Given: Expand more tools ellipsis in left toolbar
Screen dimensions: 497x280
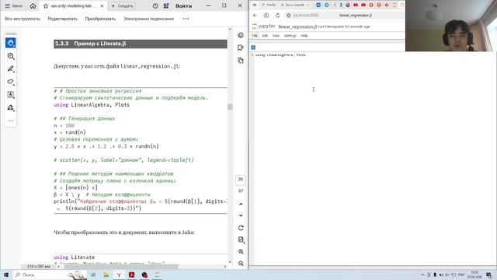Looking at the screenshot, I should click(x=10, y=121).
